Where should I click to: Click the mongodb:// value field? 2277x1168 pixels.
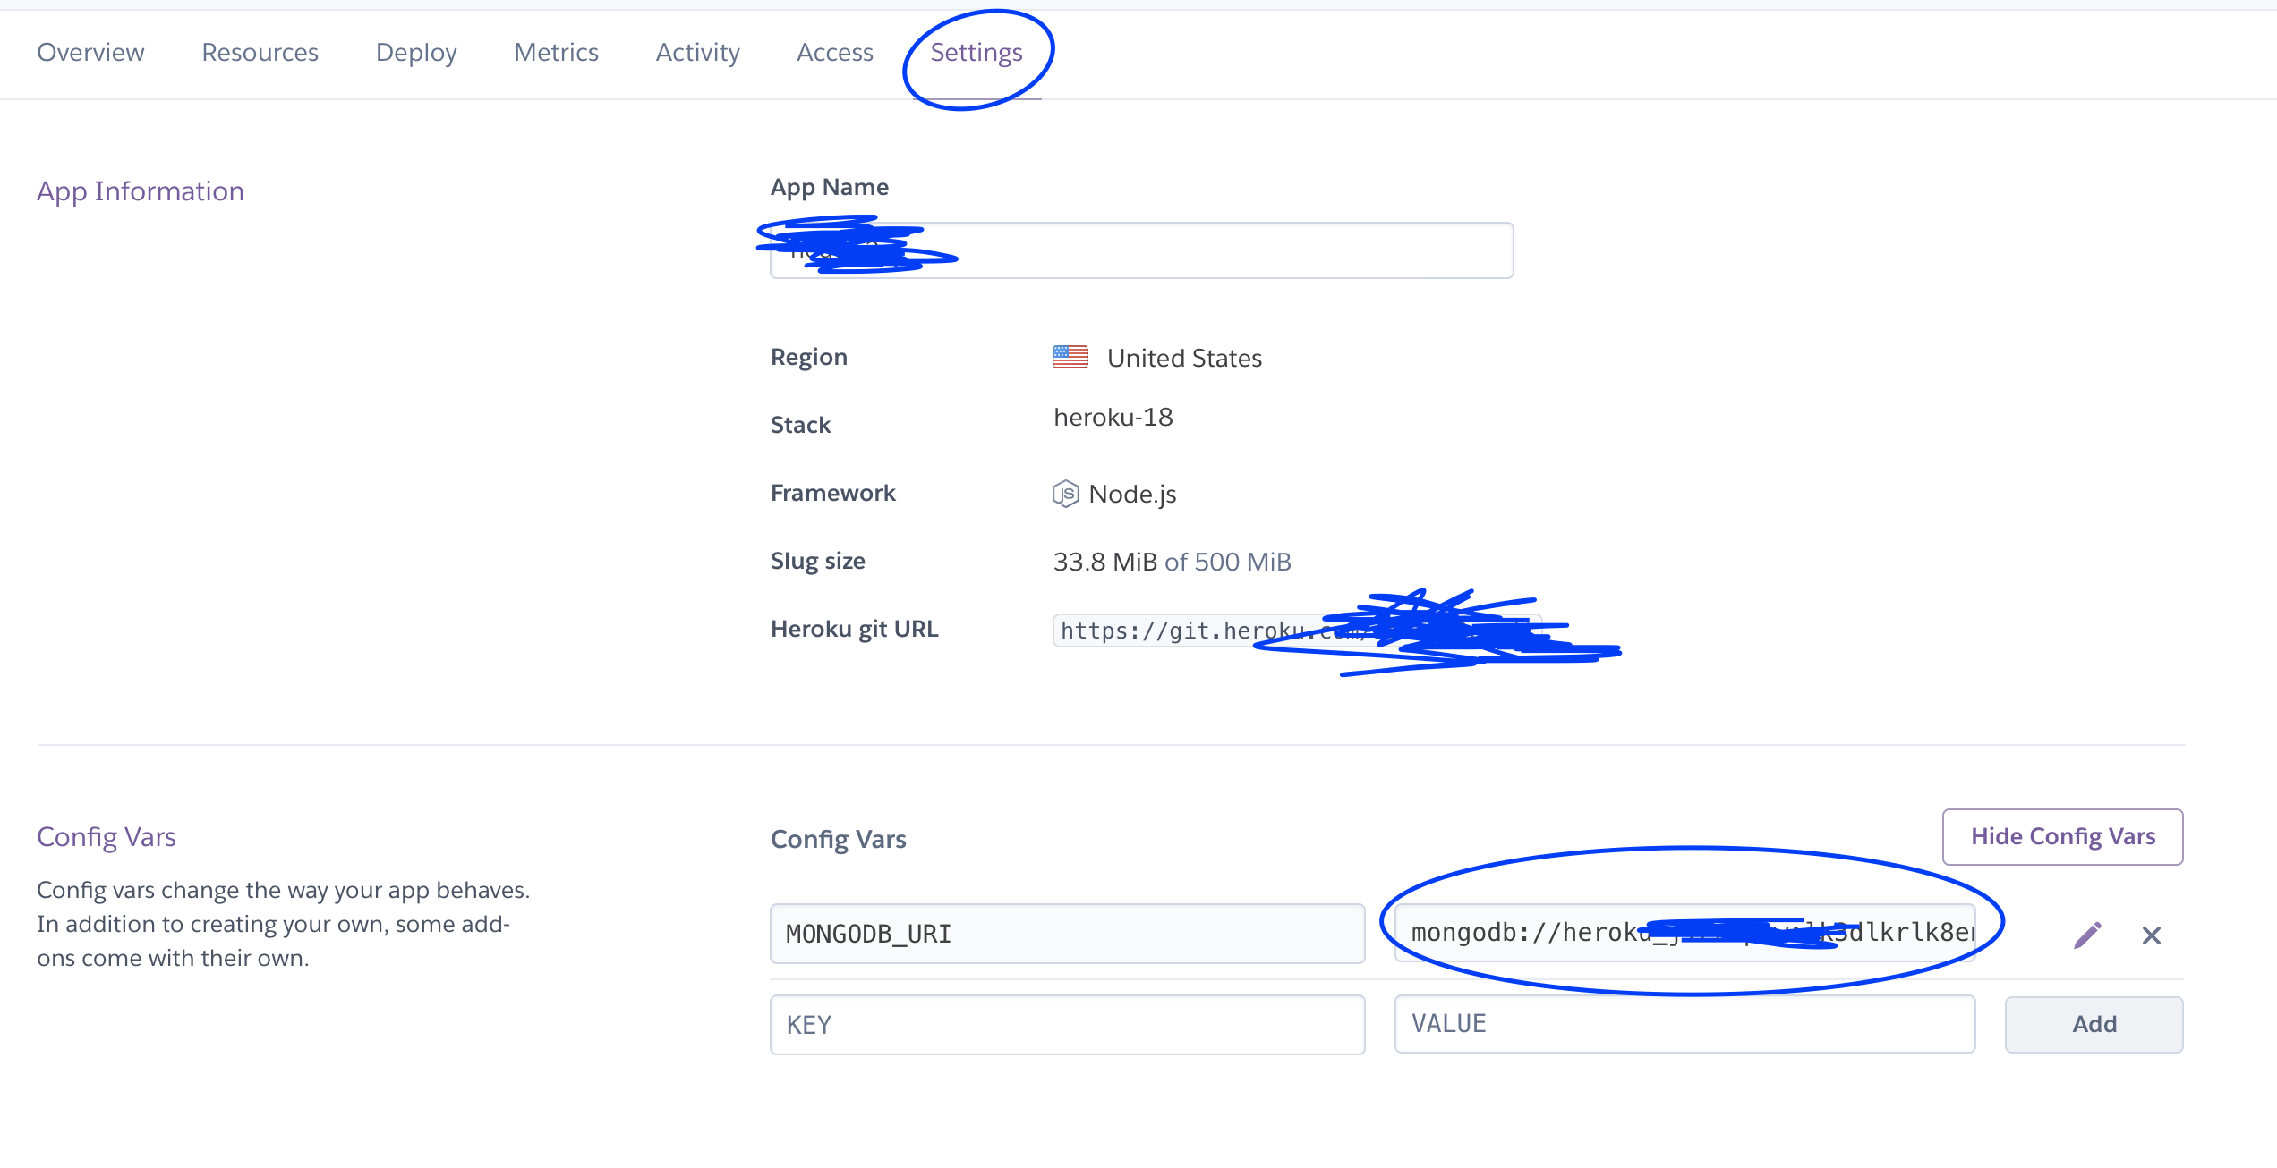coord(1684,933)
